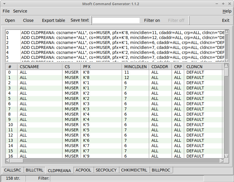
Task: Select table row number 0
Action: [115, 73]
